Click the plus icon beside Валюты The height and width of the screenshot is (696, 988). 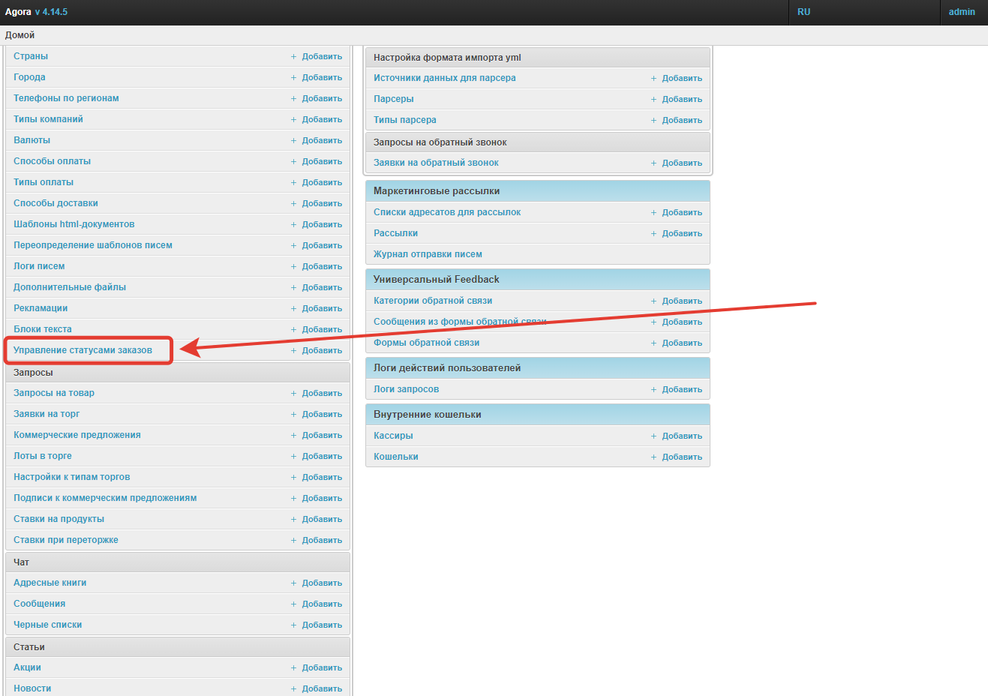click(x=294, y=141)
